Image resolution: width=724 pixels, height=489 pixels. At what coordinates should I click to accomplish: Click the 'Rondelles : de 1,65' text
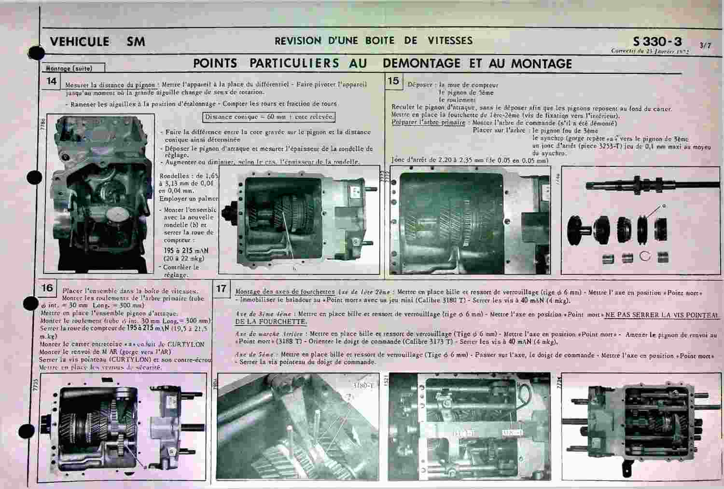point(190,176)
